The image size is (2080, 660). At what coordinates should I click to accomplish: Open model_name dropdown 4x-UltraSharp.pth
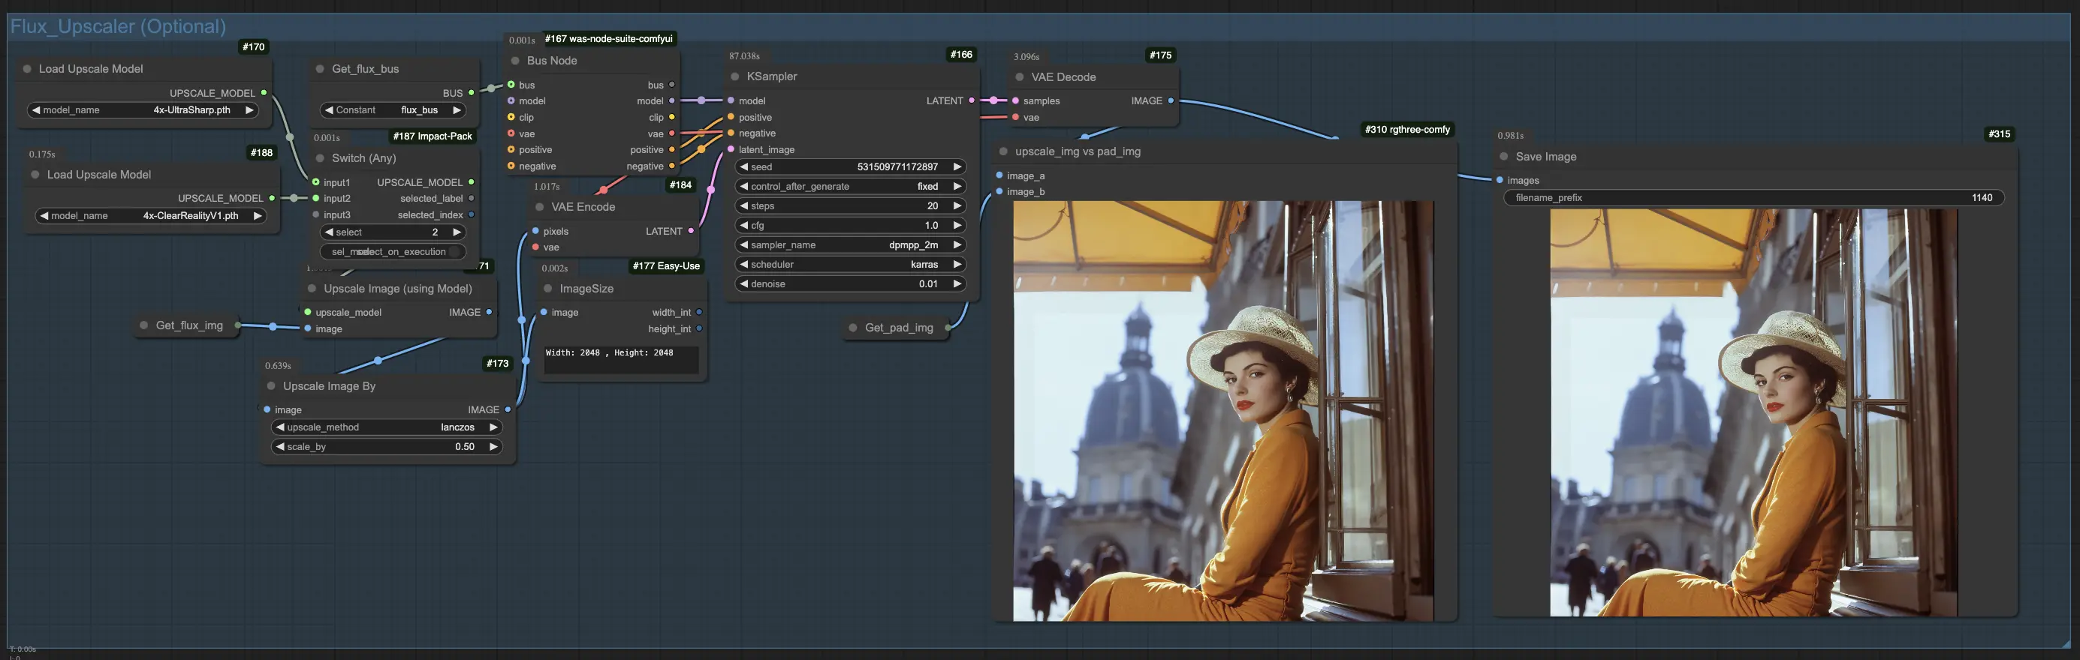click(x=143, y=109)
